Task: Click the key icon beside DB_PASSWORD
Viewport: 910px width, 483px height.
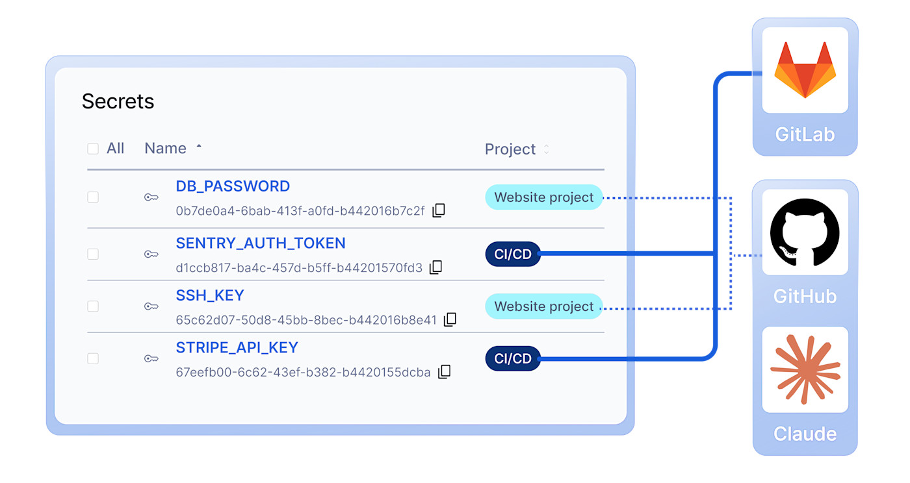Action: pyautogui.click(x=151, y=197)
